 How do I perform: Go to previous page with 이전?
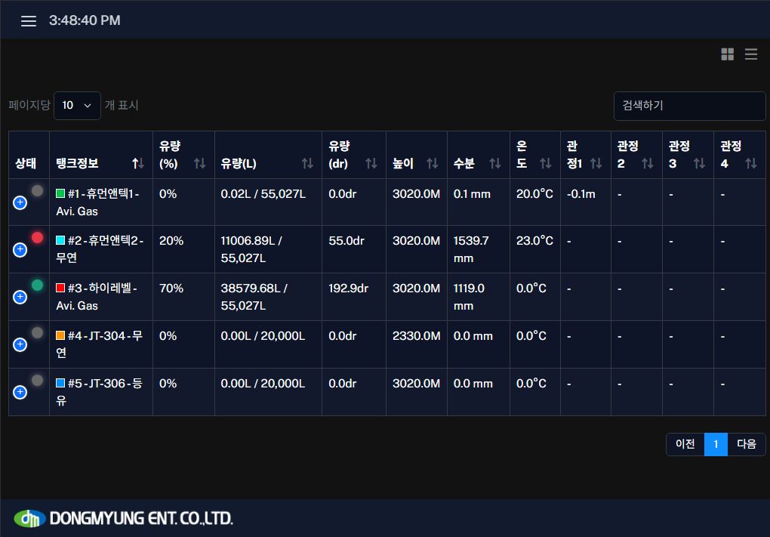click(685, 445)
